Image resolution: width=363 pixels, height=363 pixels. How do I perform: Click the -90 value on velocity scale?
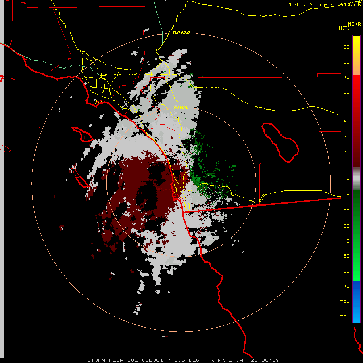coord(345,316)
